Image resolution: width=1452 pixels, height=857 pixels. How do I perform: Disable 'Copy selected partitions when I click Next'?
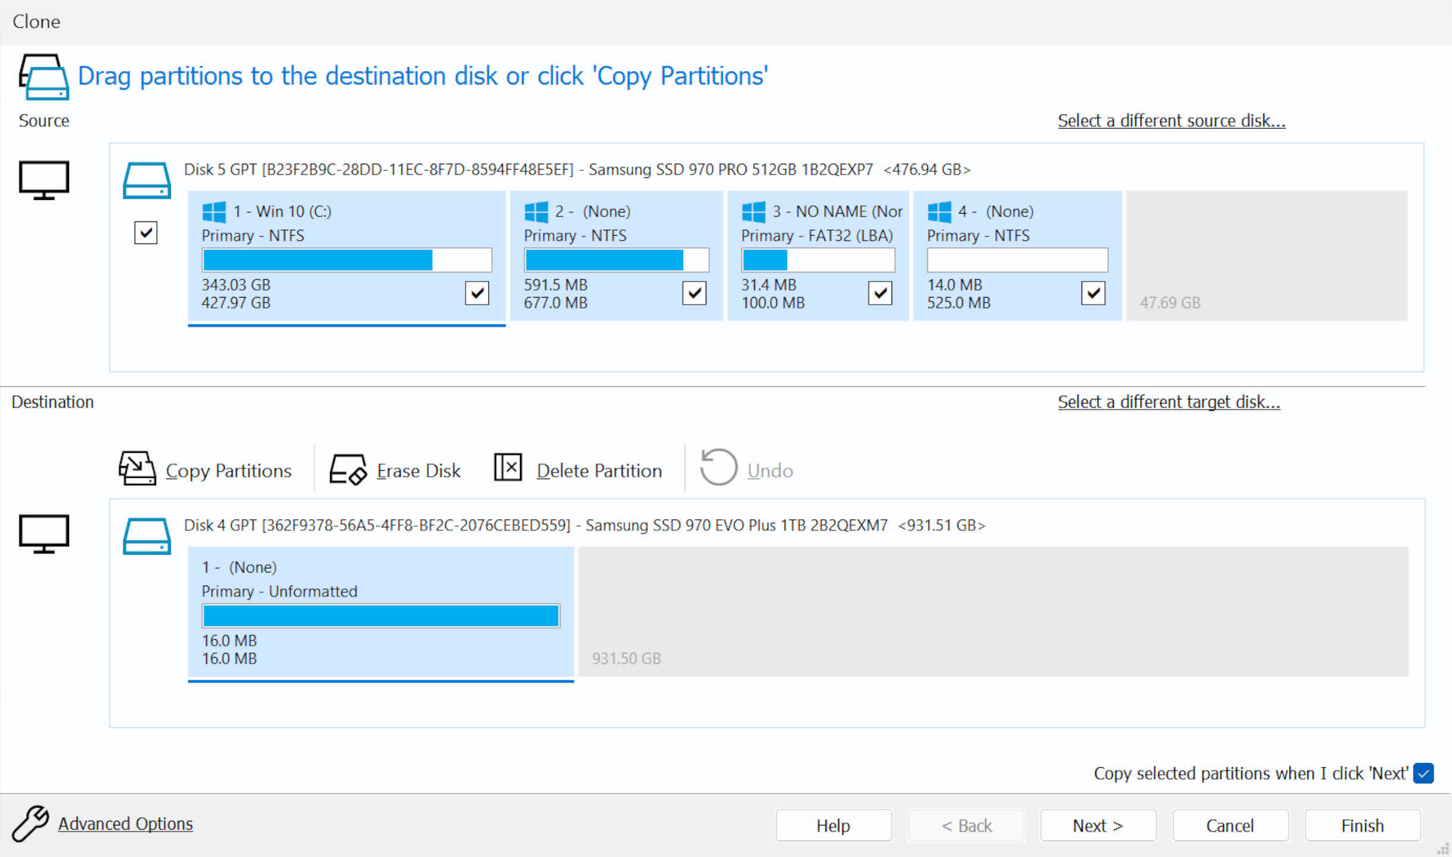click(1423, 773)
